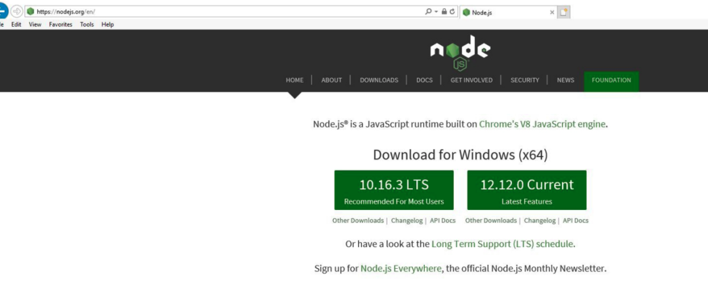Click the green FOUNDATION navigation button
Screen dimensions: 708x293
[612, 81]
